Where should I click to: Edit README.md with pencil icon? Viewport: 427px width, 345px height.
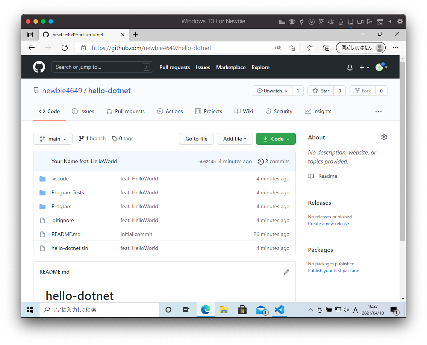(x=286, y=272)
